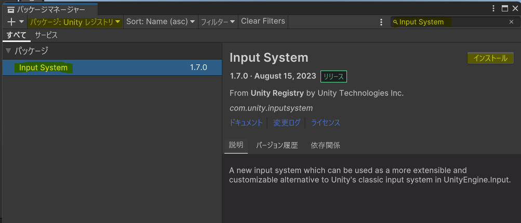Click the com.unity.inputsystem package ID text
This screenshot has width=521, height=223.
[271, 108]
